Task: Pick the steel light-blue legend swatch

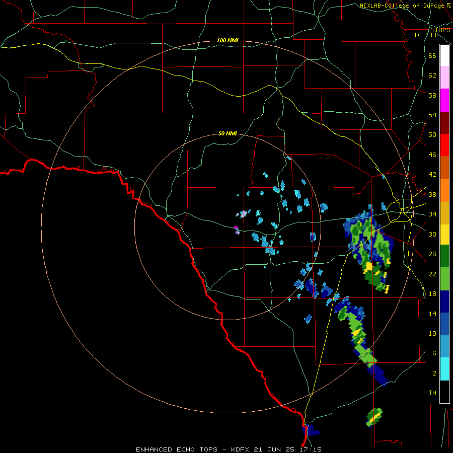Action: (444, 346)
